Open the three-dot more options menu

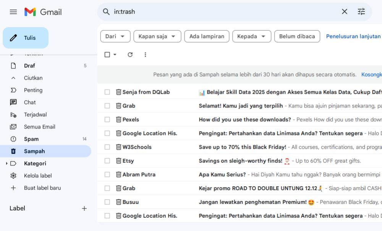click(145, 55)
